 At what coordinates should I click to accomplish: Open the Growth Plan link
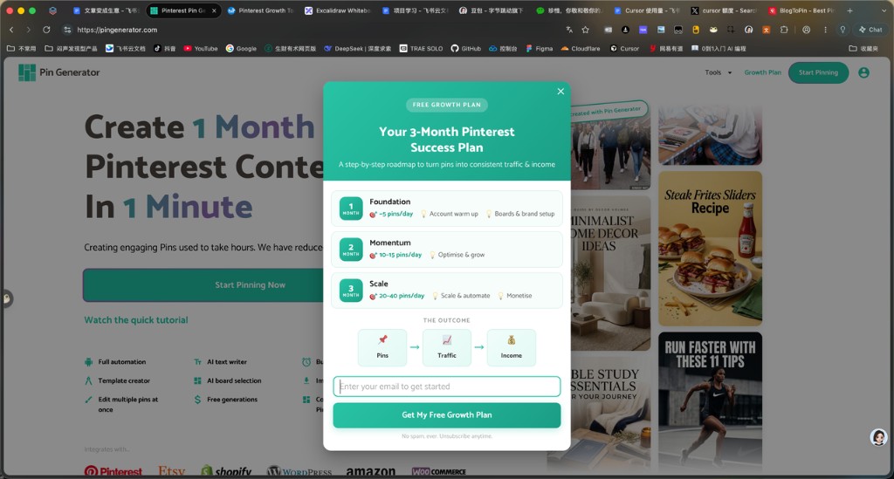pos(762,72)
